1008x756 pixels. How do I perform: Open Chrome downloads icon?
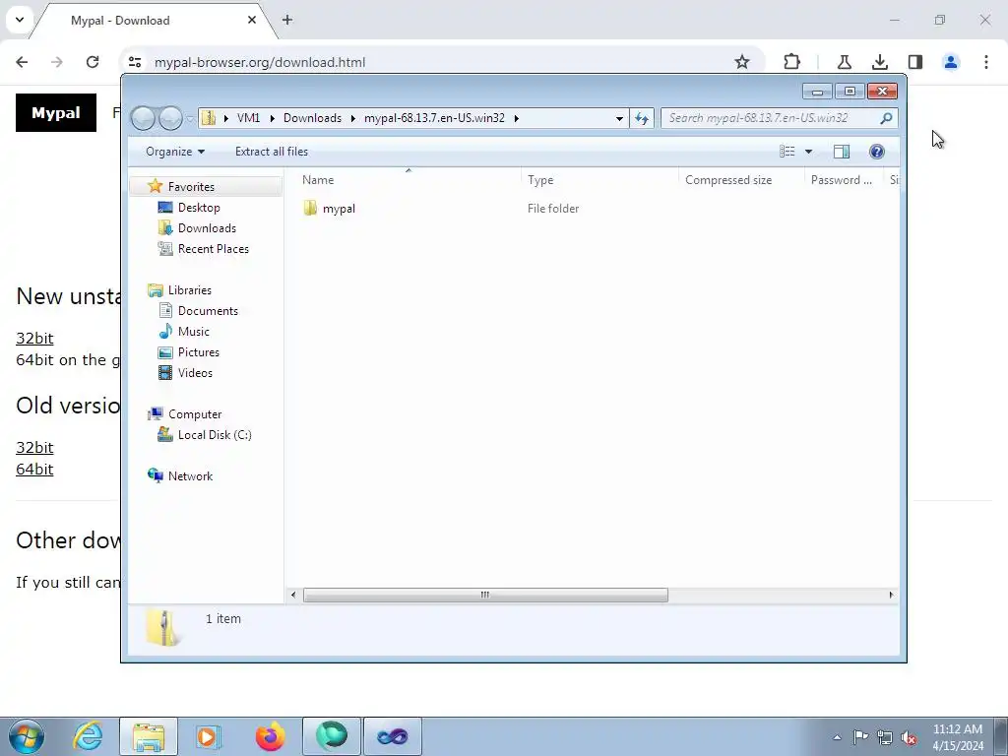(879, 62)
